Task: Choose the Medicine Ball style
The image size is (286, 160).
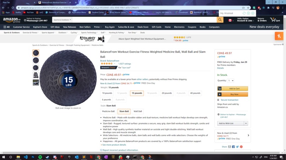Action: pos(108,111)
